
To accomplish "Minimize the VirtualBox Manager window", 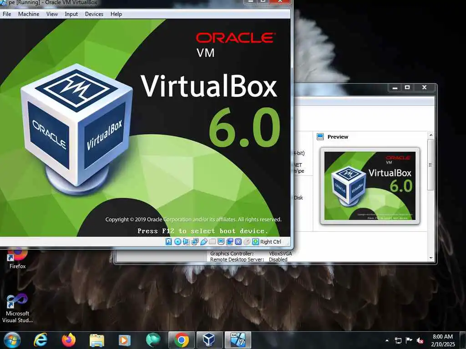I will pos(395,88).
